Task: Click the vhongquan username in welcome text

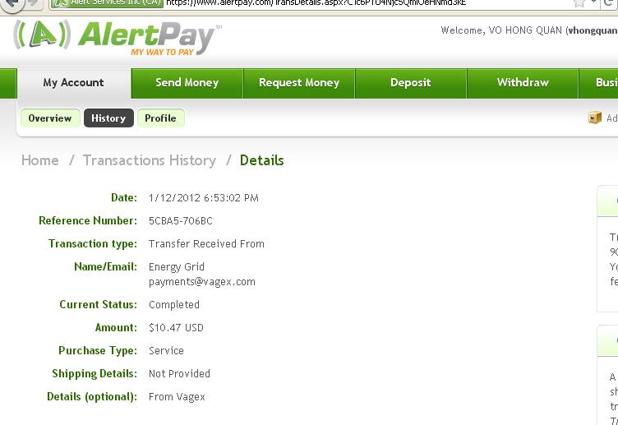Action: [593, 30]
